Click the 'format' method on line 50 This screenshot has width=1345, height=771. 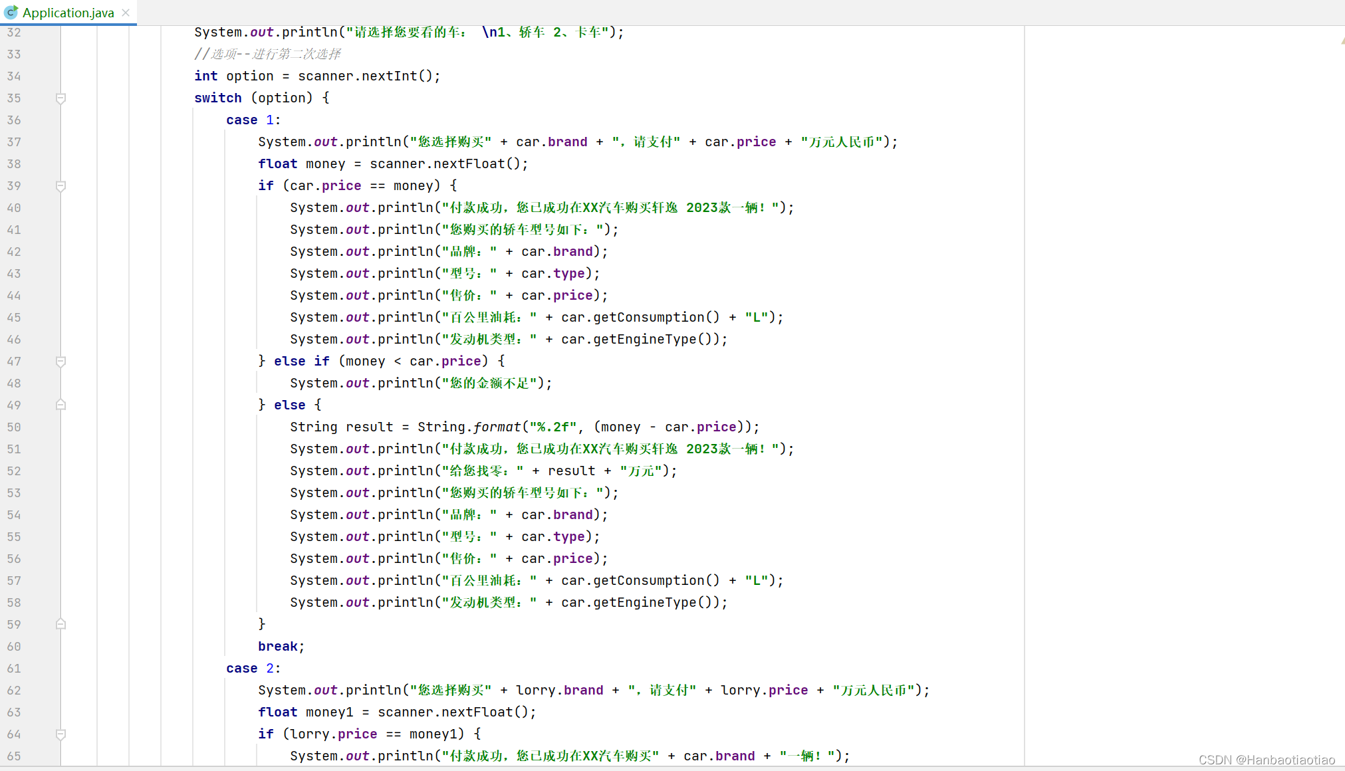(x=497, y=427)
